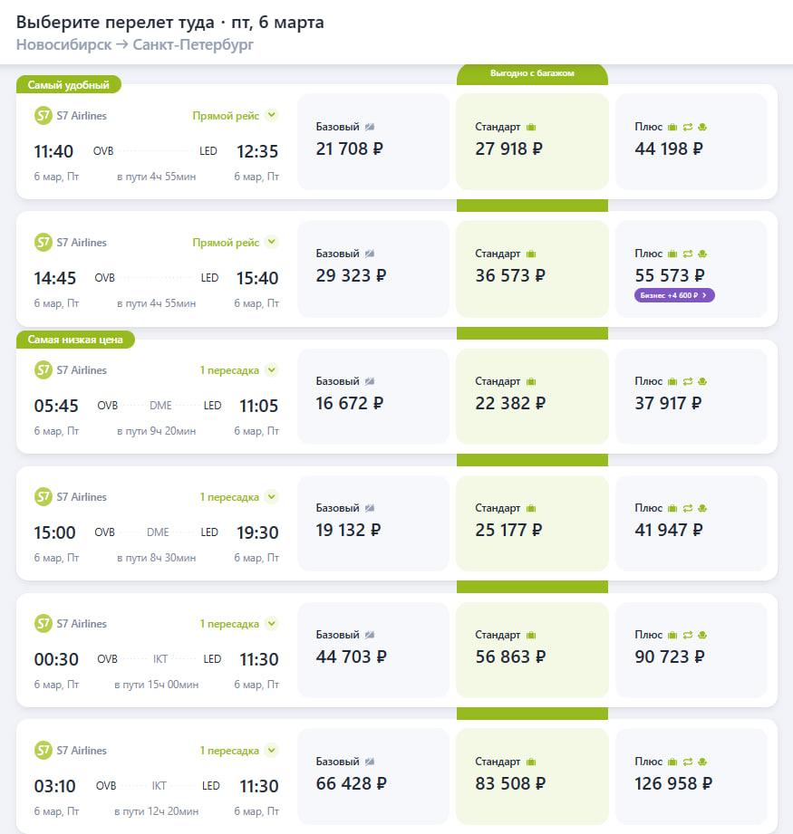Click Самый удобный badge

point(69,85)
